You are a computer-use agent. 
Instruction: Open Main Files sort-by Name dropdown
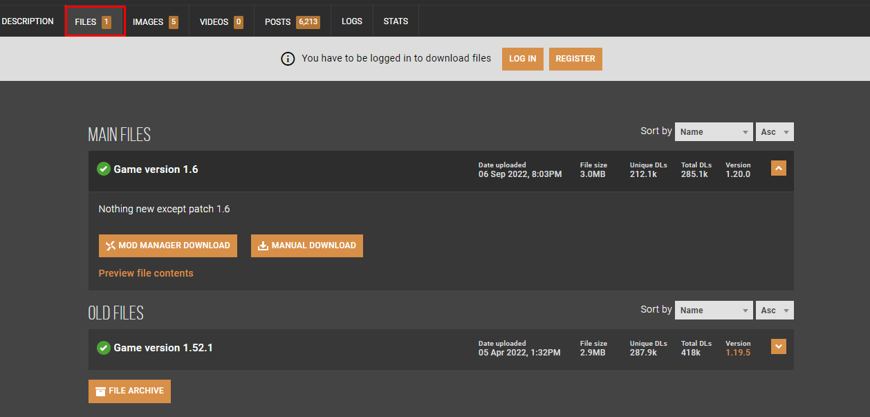click(x=714, y=131)
